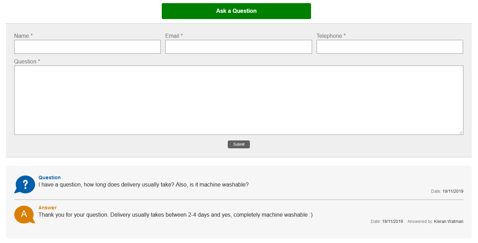478x243 pixels.
Task: Click into the Email text box
Action: (238, 47)
